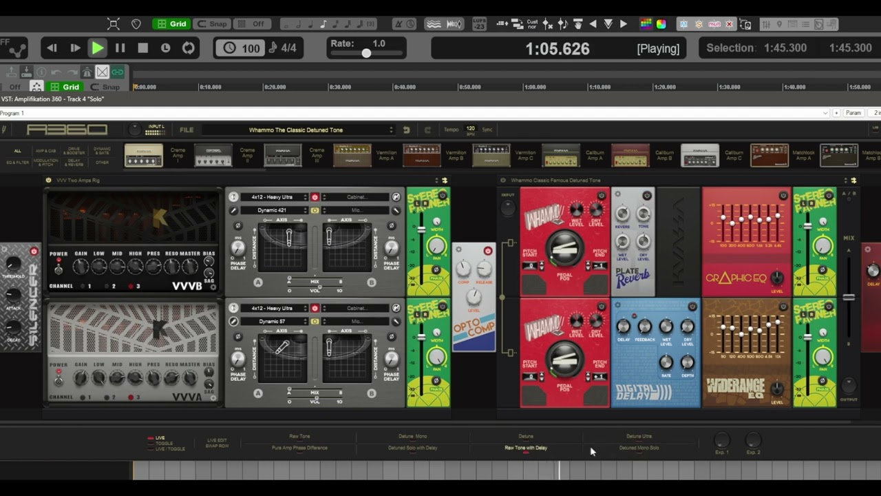881x496 pixels.
Task: Click the Rate playback slider handle
Action: click(x=366, y=54)
